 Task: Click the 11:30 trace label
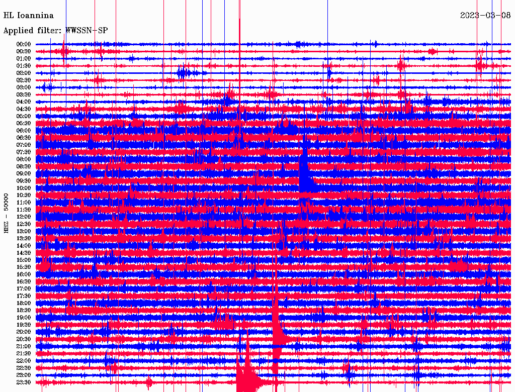[24, 210]
